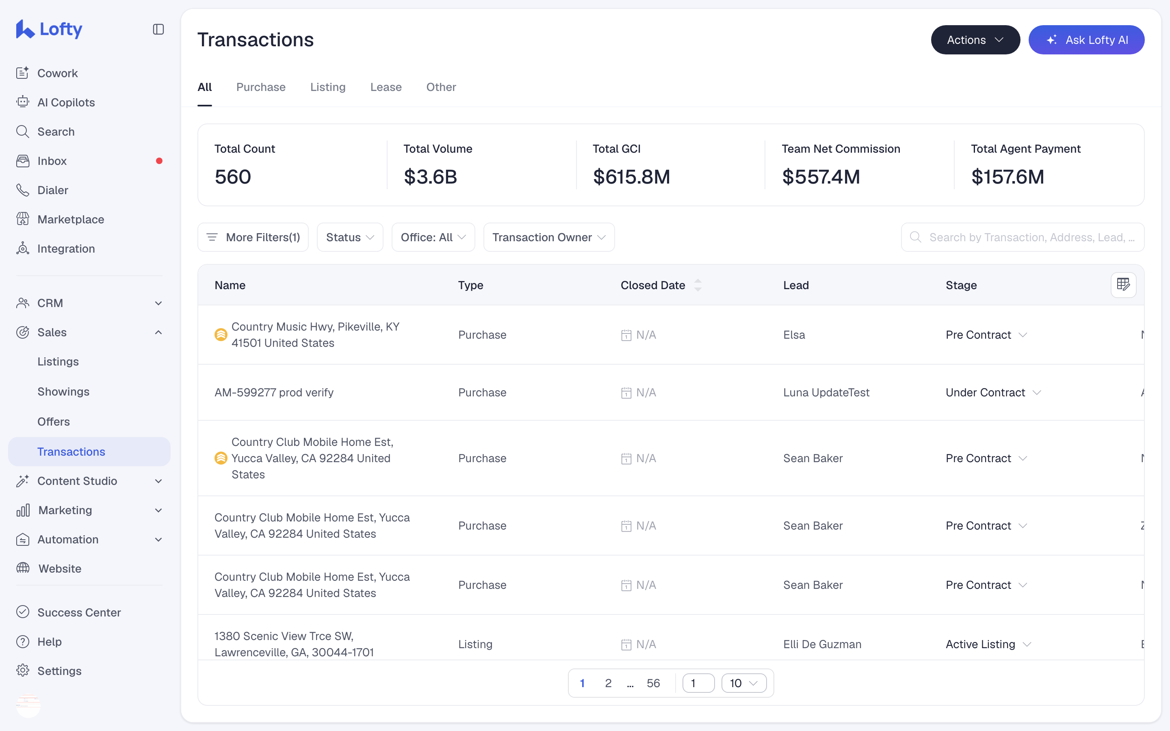This screenshot has height=731, width=1170.
Task: Open Integration in sidebar
Action: click(66, 249)
